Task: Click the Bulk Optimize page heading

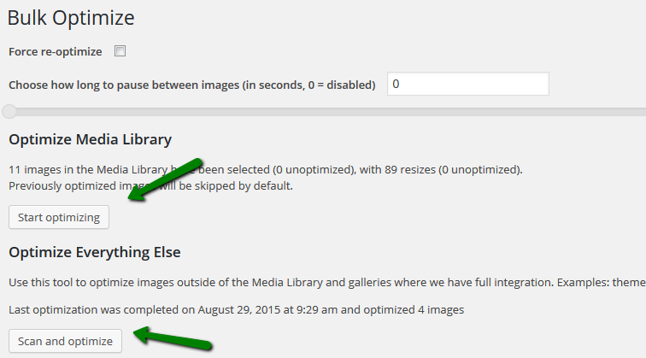Action: coord(71,17)
